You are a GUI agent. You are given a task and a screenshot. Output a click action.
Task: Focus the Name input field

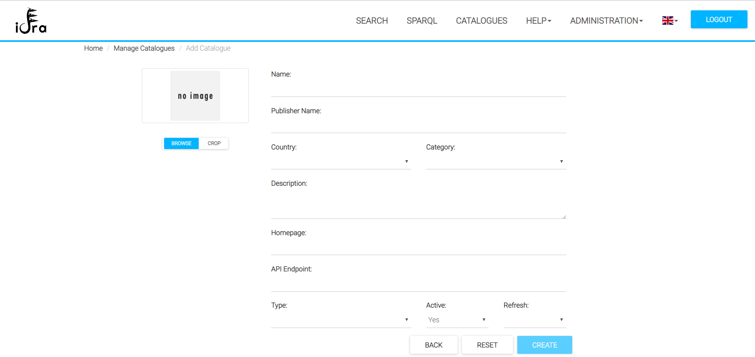pos(419,89)
